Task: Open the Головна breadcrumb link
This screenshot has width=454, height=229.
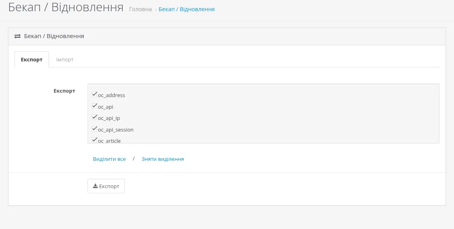Action: point(140,9)
